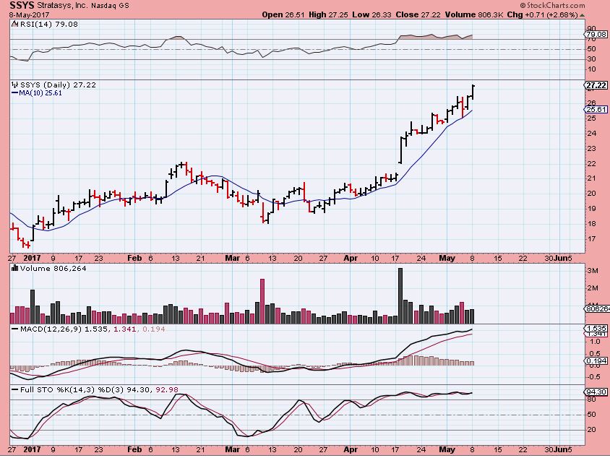Screen dimensions: 610x458
Task: Click the "SSYS (Daily) 27.22" legend text
Action: tap(58, 85)
